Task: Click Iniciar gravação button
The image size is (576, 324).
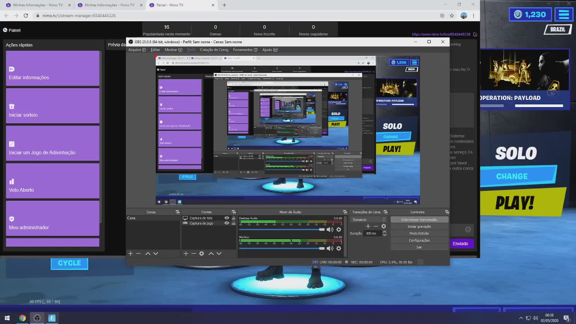Action: (419, 226)
